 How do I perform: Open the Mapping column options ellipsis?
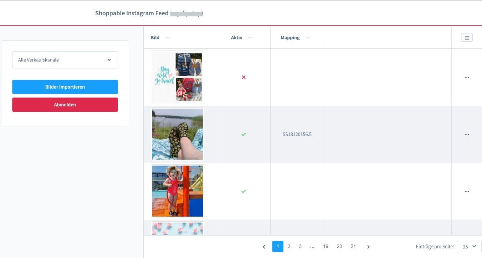[x=308, y=38]
